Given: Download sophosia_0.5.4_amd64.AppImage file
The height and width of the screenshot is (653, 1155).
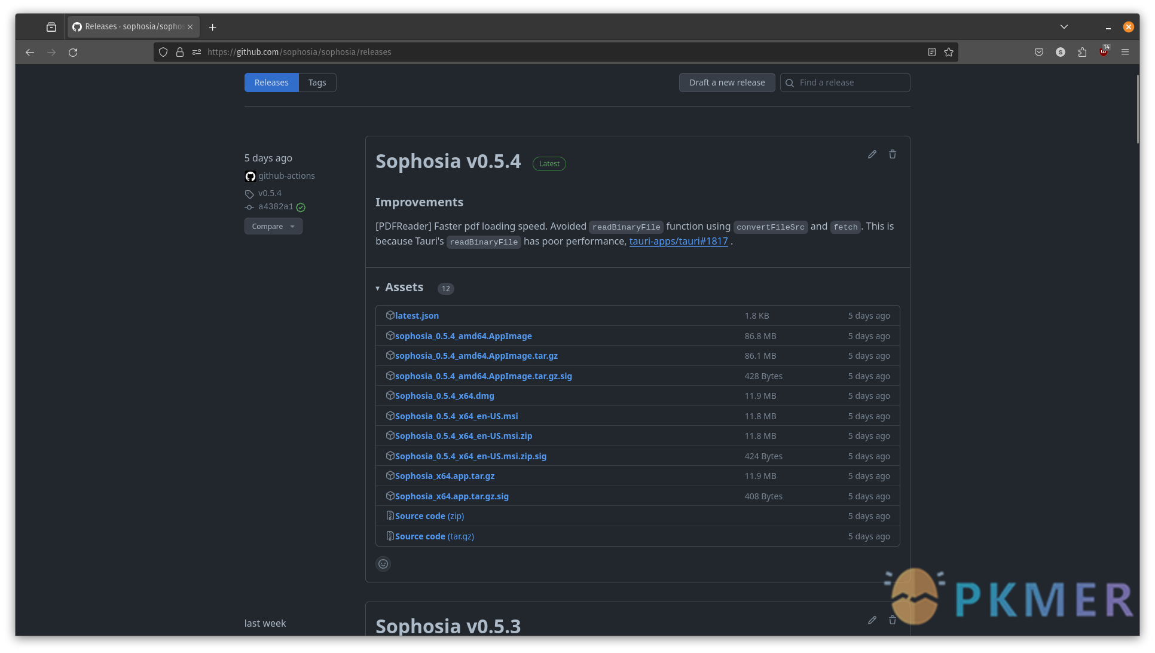Looking at the screenshot, I should pyautogui.click(x=463, y=335).
